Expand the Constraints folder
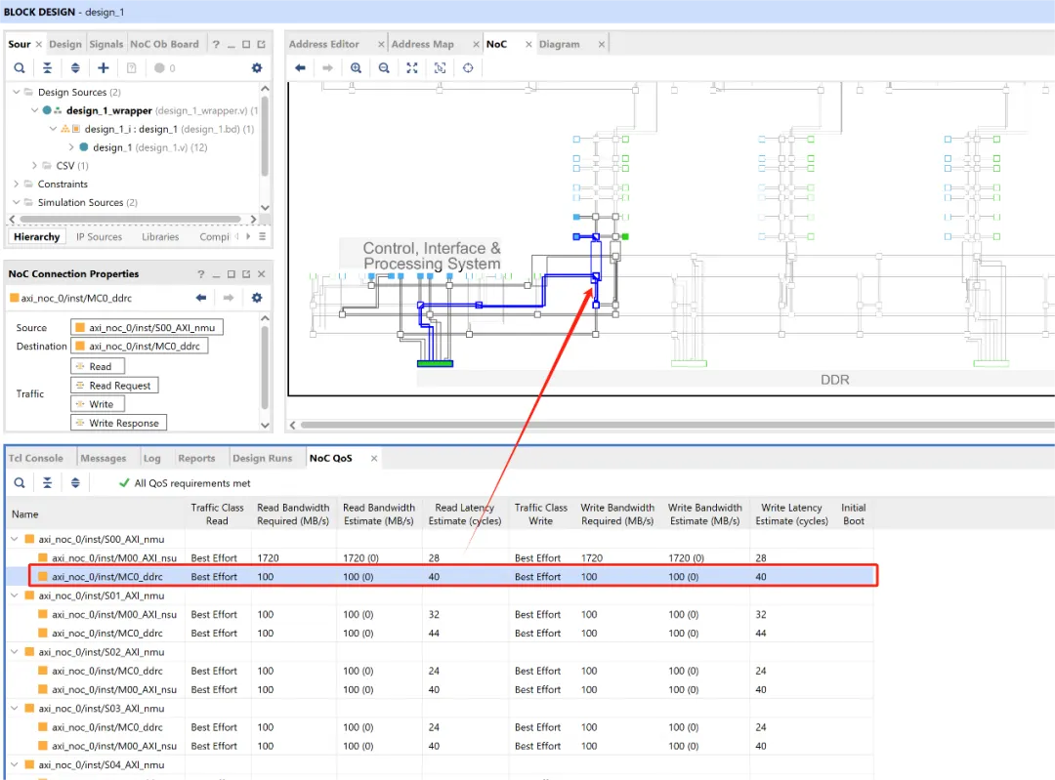The height and width of the screenshot is (780, 1055). [x=16, y=185]
